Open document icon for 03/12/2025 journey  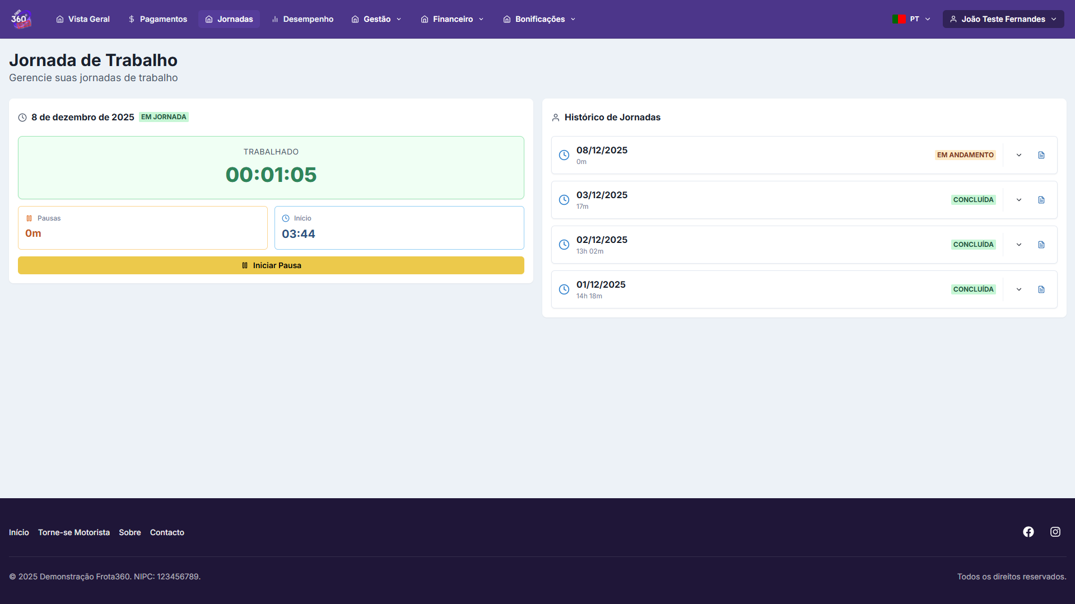tap(1041, 200)
